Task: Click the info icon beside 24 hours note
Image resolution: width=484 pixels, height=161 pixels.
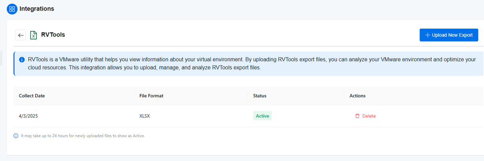Action: click(x=16, y=136)
